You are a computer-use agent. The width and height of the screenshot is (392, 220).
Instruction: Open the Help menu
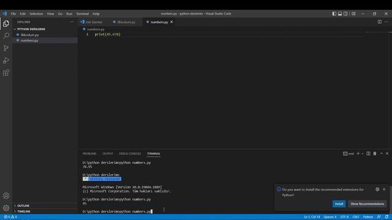pos(96,13)
